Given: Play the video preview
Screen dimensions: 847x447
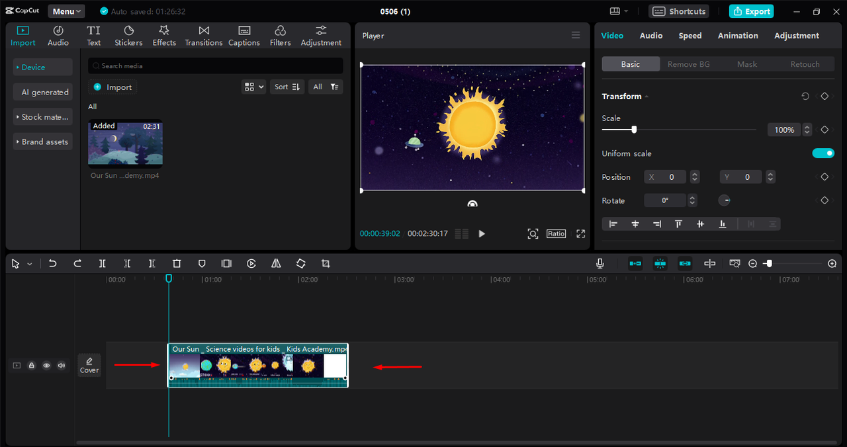Looking at the screenshot, I should pos(482,233).
